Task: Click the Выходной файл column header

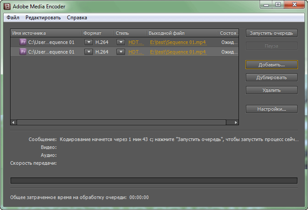Action: (182, 33)
